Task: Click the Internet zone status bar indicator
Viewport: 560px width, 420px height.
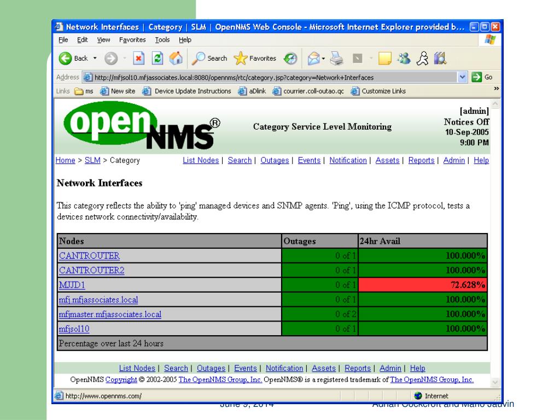Action: [431, 396]
